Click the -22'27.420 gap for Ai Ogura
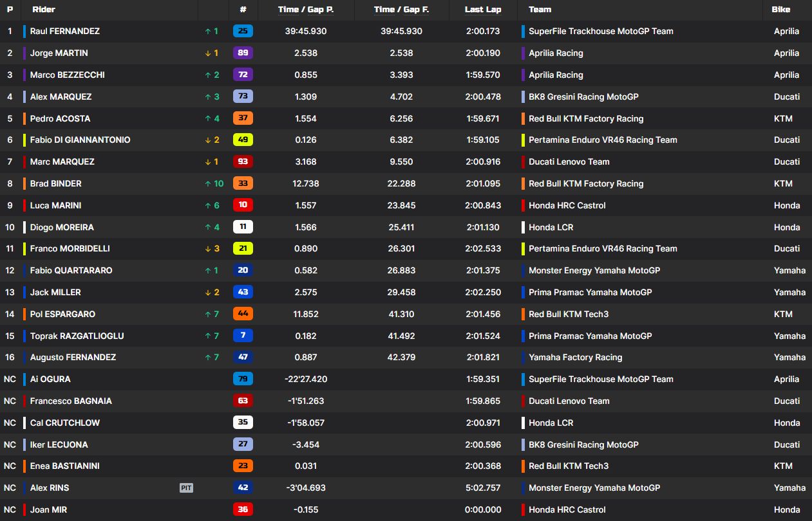Viewport: 812px width, 521px height. click(x=306, y=379)
